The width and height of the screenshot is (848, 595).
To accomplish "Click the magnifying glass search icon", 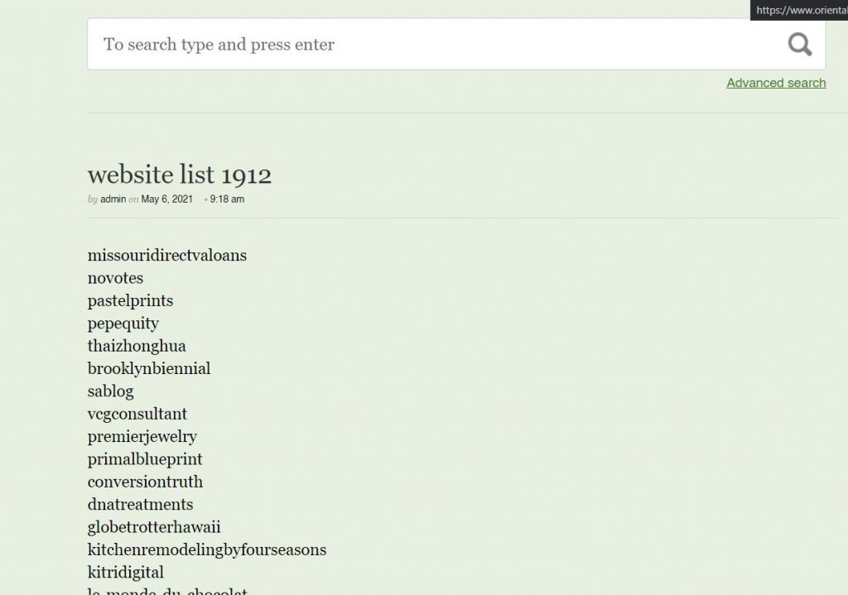I will (799, 44).
